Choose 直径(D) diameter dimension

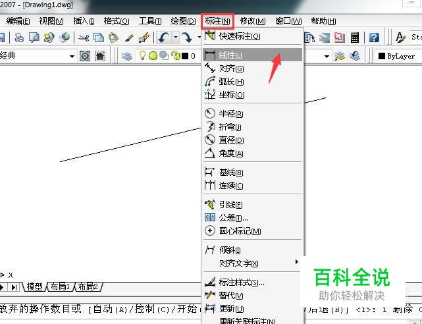tap(253, 140)
